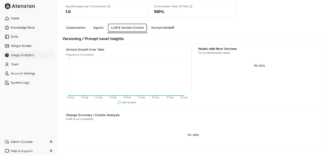Click info icon beside Conversation Drop-off Rate
This screenshot has width=328, height=155.
coord(191,6)
